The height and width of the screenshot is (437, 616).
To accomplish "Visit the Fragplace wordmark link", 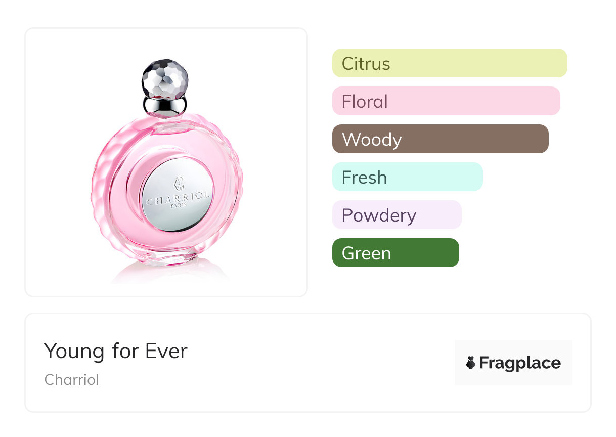I will (x=519, y=363).
